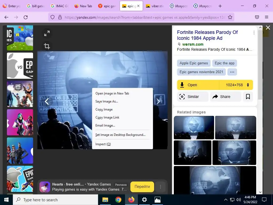Open File Explorer from taskbar
The height and width of the screenshot is (205, 273).
pos(105,200)
